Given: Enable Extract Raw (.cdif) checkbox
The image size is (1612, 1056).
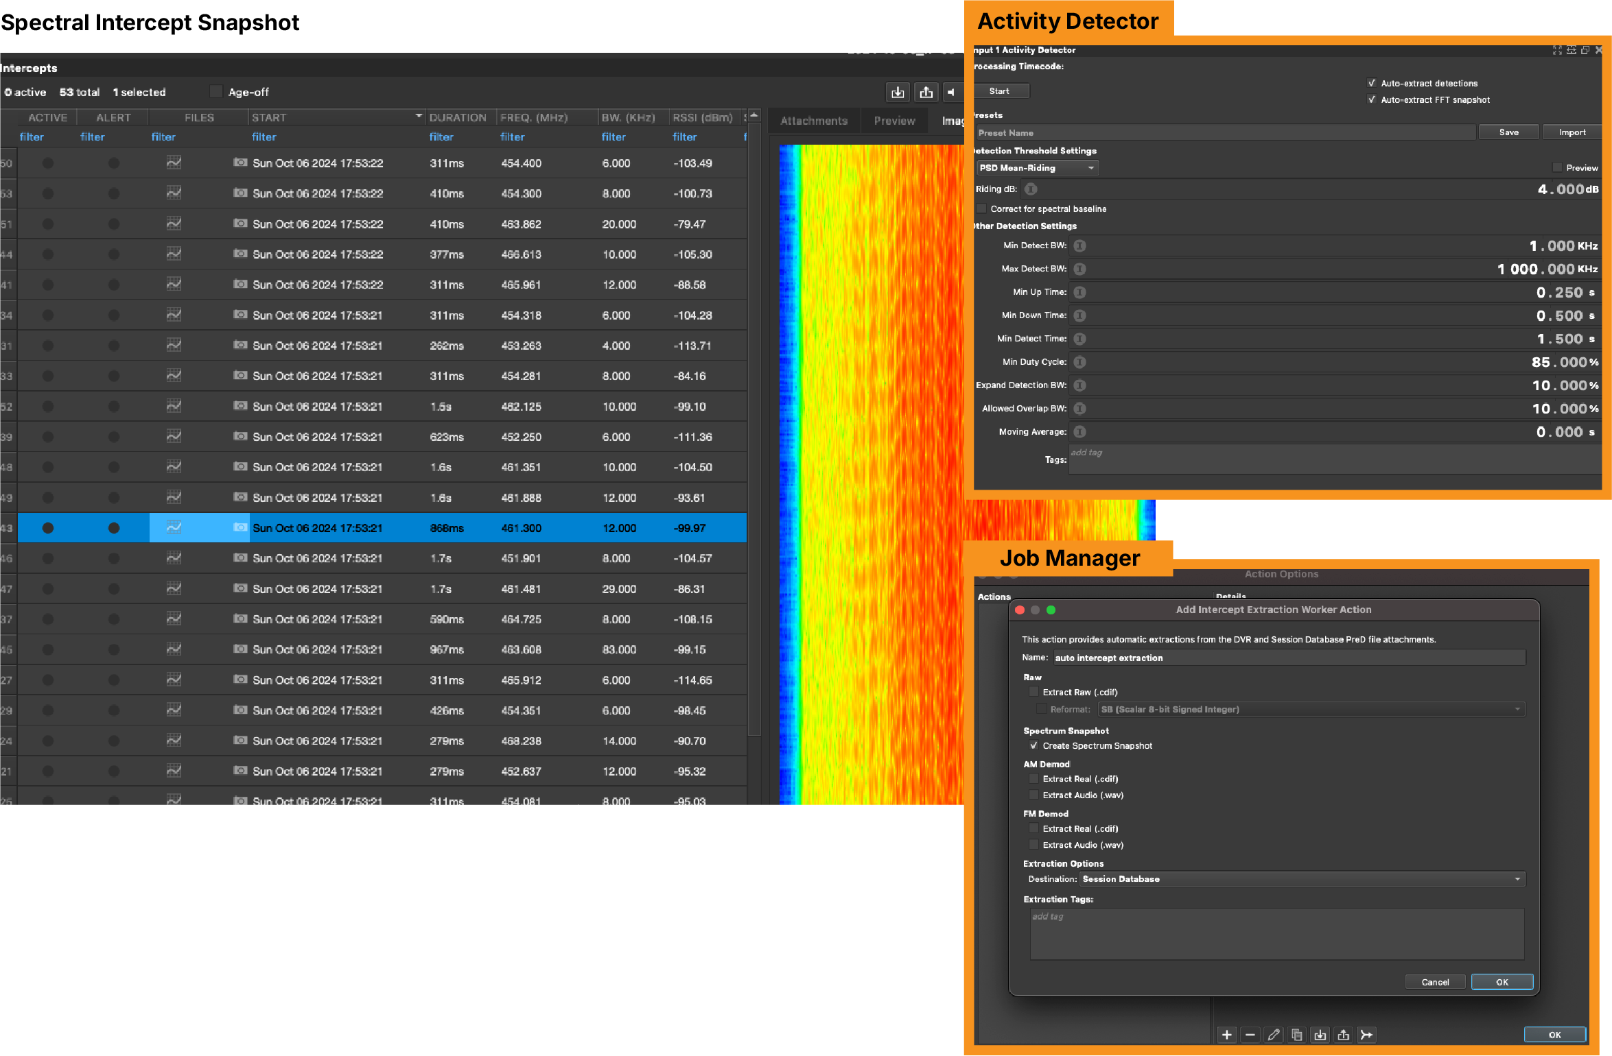Looking at the screenshot, I should tap(1033, 692).
